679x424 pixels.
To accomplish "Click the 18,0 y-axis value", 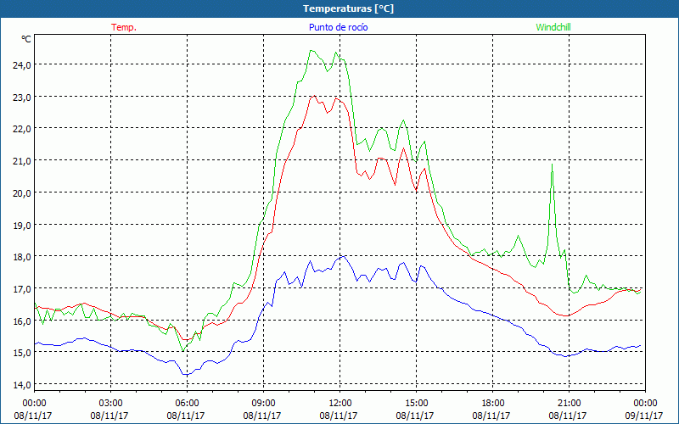I will point(23,257).
